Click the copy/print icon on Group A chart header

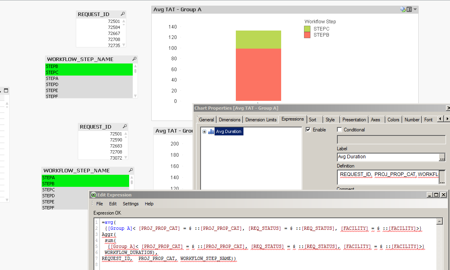tap(403, 9)
